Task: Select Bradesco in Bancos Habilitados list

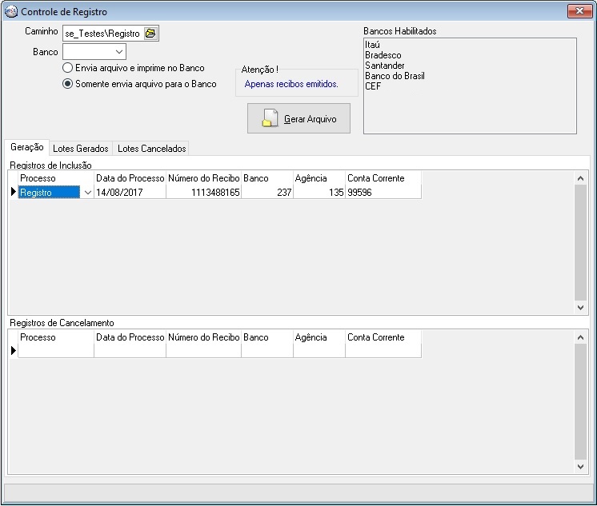Action: [x=383, y=55]
